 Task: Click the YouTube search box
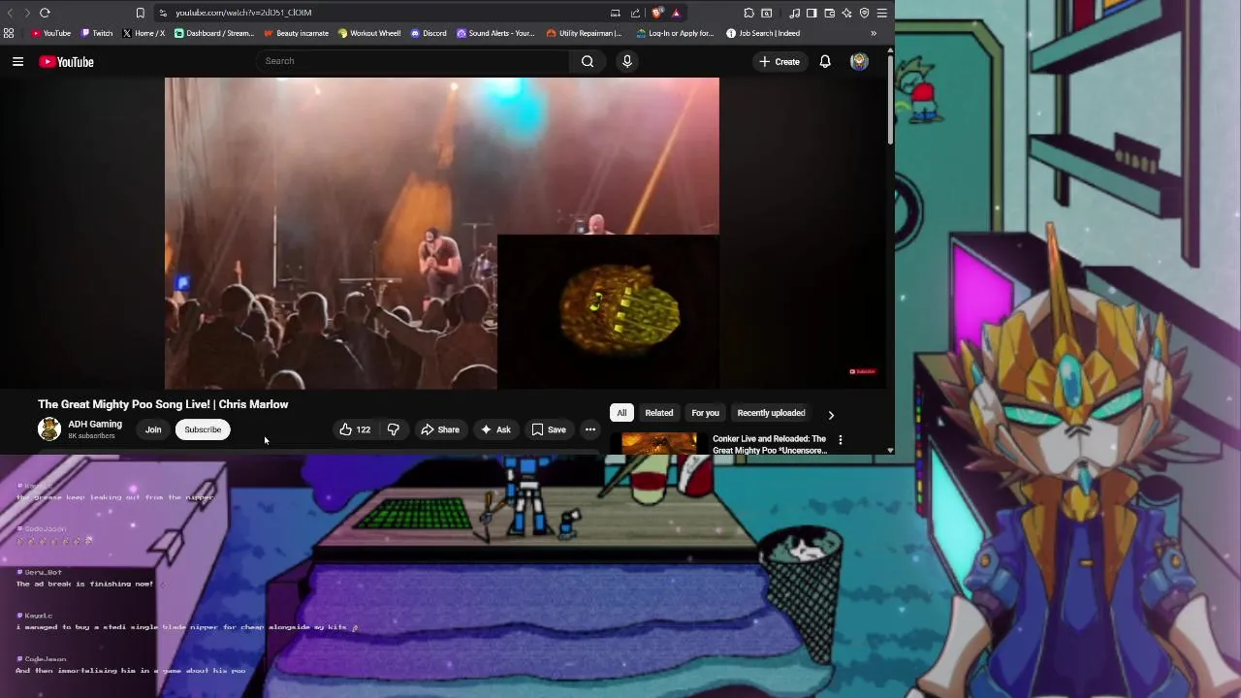tap(414, 61)
